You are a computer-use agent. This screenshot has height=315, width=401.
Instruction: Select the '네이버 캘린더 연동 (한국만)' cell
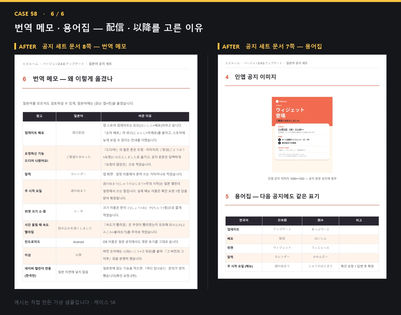[40, 272]
